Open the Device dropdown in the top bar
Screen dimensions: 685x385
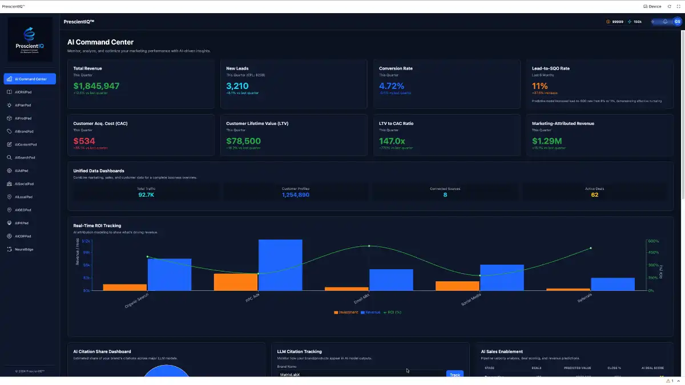(x=651, y=6)
